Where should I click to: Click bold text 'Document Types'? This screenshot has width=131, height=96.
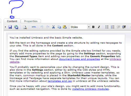click(26, 56)
